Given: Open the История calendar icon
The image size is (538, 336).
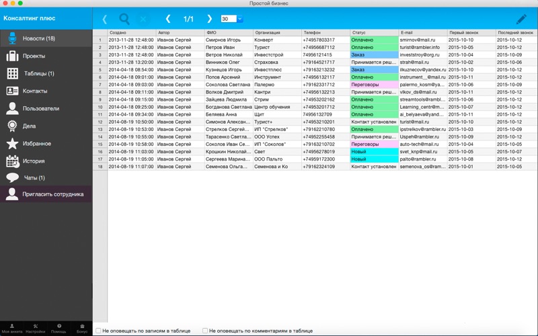Looking at the screenshot, I should [x=12, y=161].
